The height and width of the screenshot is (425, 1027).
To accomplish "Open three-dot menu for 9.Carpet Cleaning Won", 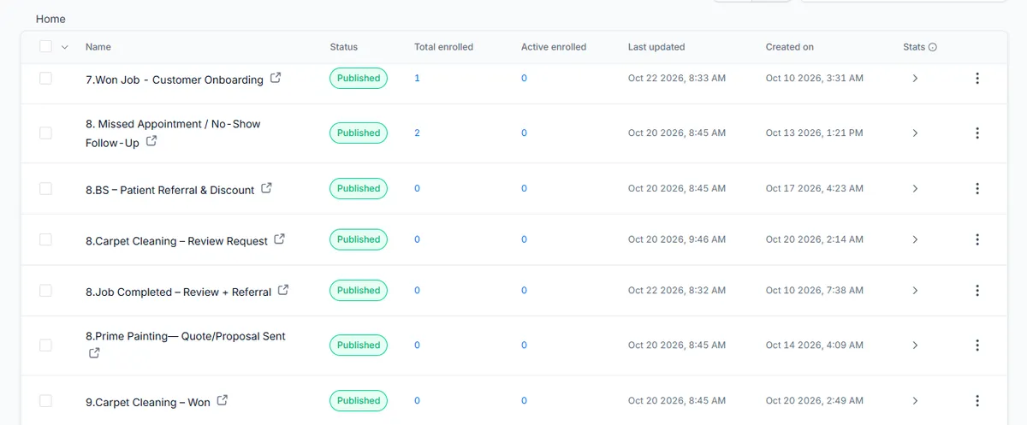I will coord(977,400).
